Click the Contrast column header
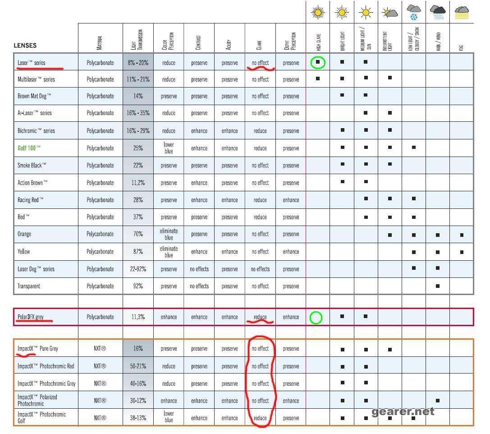This screenshot has height=434, width=490. click(x=198, y=42)
